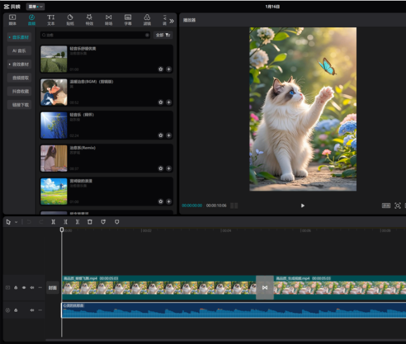The width and height of the screenshot is (406, 344).
Task: Open the 特效 effects panel
Action: pos(89,20)
